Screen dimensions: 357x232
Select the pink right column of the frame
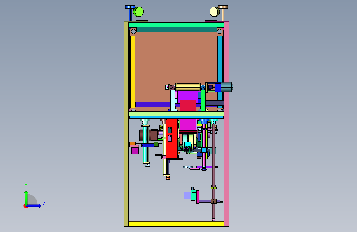tap(226, 124)
